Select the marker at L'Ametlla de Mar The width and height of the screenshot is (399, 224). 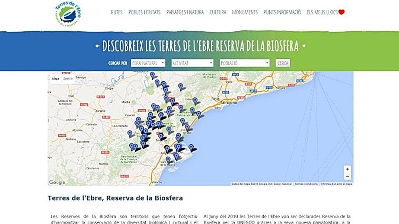[x=187, y=128]
